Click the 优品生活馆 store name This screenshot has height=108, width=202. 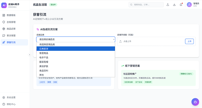pos(40,5)
